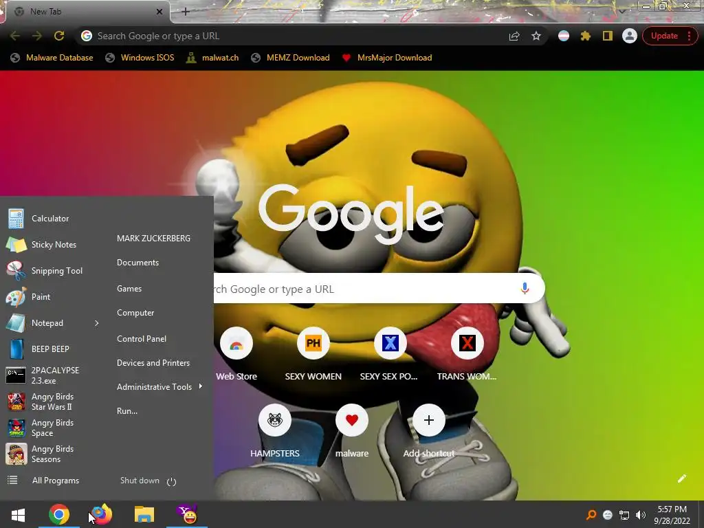The width and height of the screenshot is (704, 528).
Task: Close the New Tab tab
Action: pyautogui.click(x=159, y=12)
